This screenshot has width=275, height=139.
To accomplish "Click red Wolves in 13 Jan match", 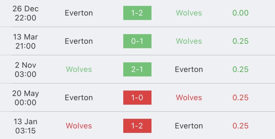I will coord(79,126).
